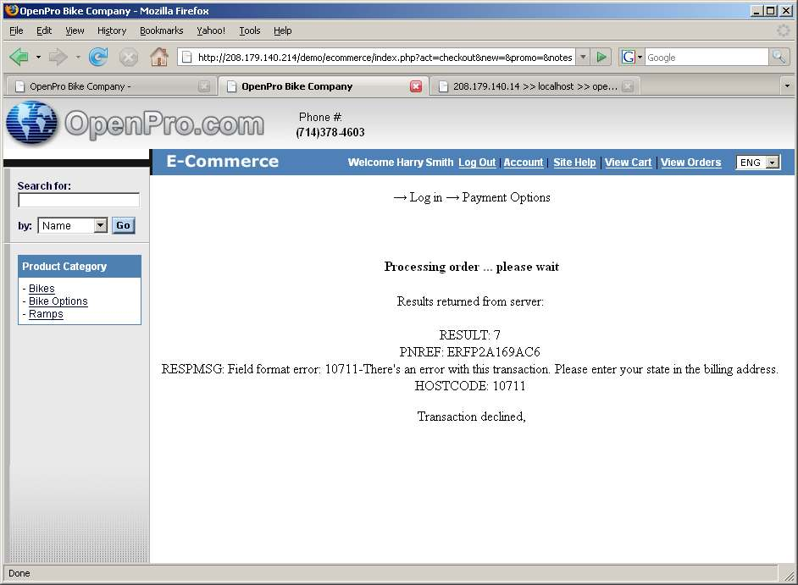The width and height of the screenshot is (798, 585).
Task: Click the browser Back arrow button
Action: [19, 57]
